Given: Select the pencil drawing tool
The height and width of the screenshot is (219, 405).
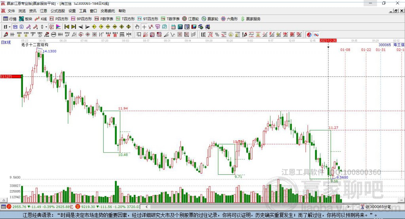Looking at the screenshot, I should 6,35.
